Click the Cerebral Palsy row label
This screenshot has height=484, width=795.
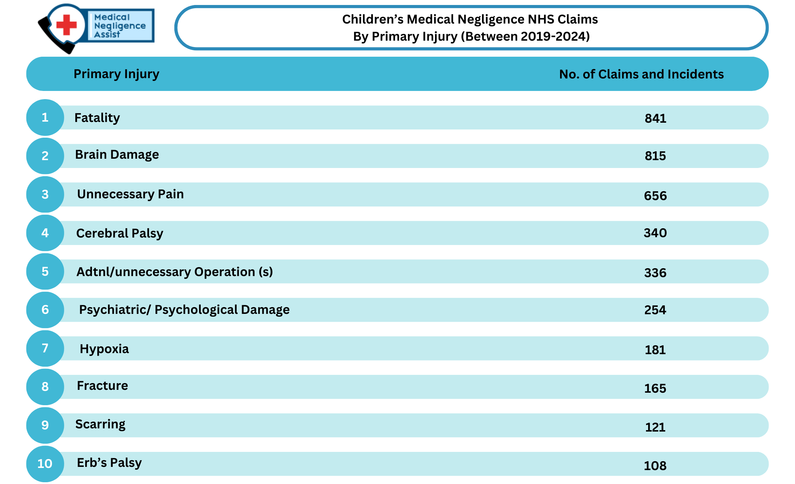pos(120,233)
